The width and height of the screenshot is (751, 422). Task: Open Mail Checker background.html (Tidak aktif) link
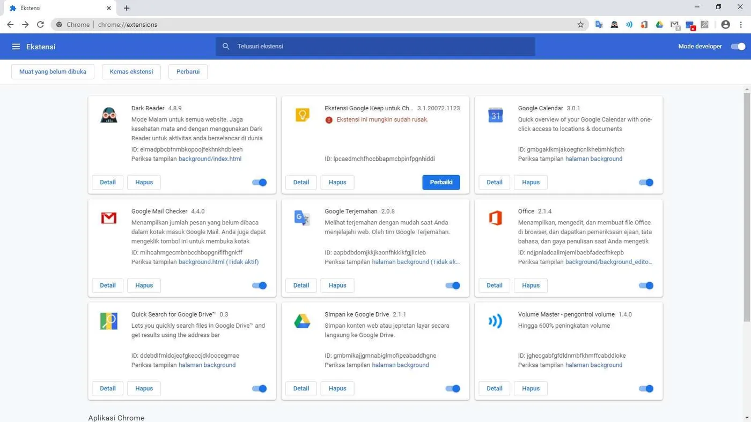pyautogui.click(x=219, y=262)
